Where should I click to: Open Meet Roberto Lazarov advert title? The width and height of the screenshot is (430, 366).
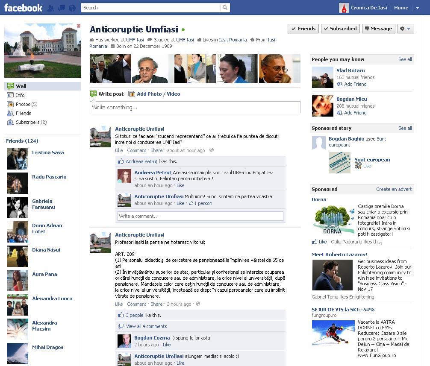pos(339,255)
